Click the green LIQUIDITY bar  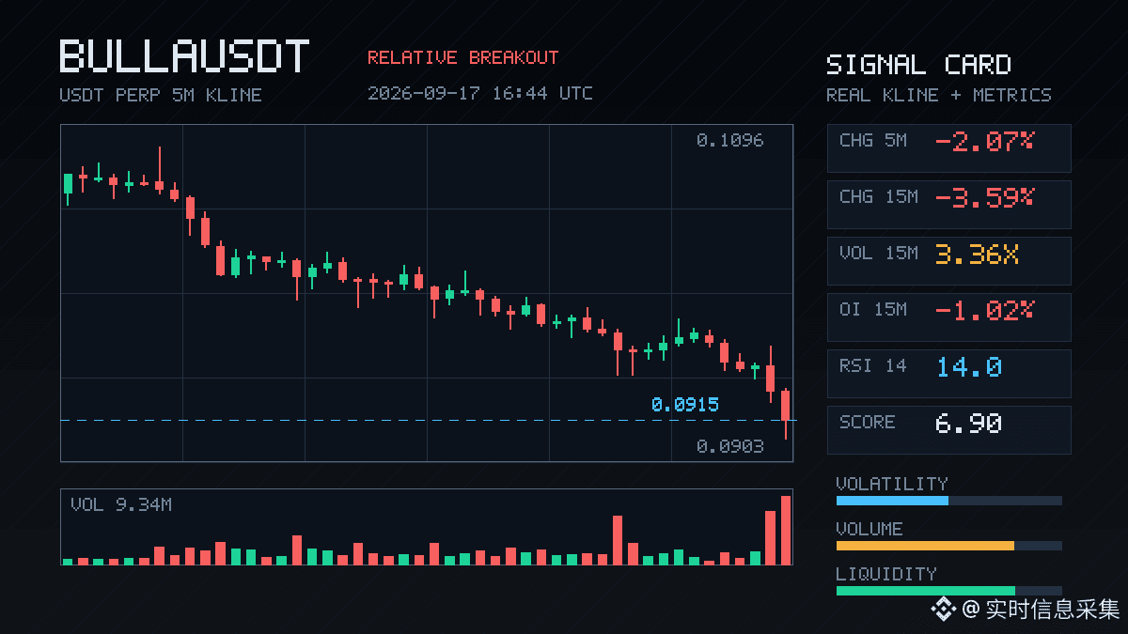(926, 591)
